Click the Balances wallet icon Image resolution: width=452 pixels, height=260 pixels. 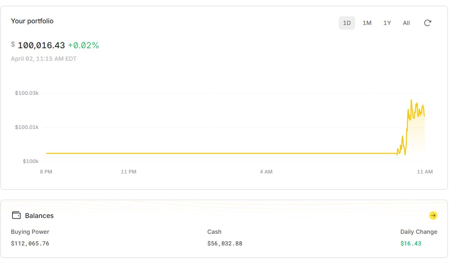click(x=16, y=215)
